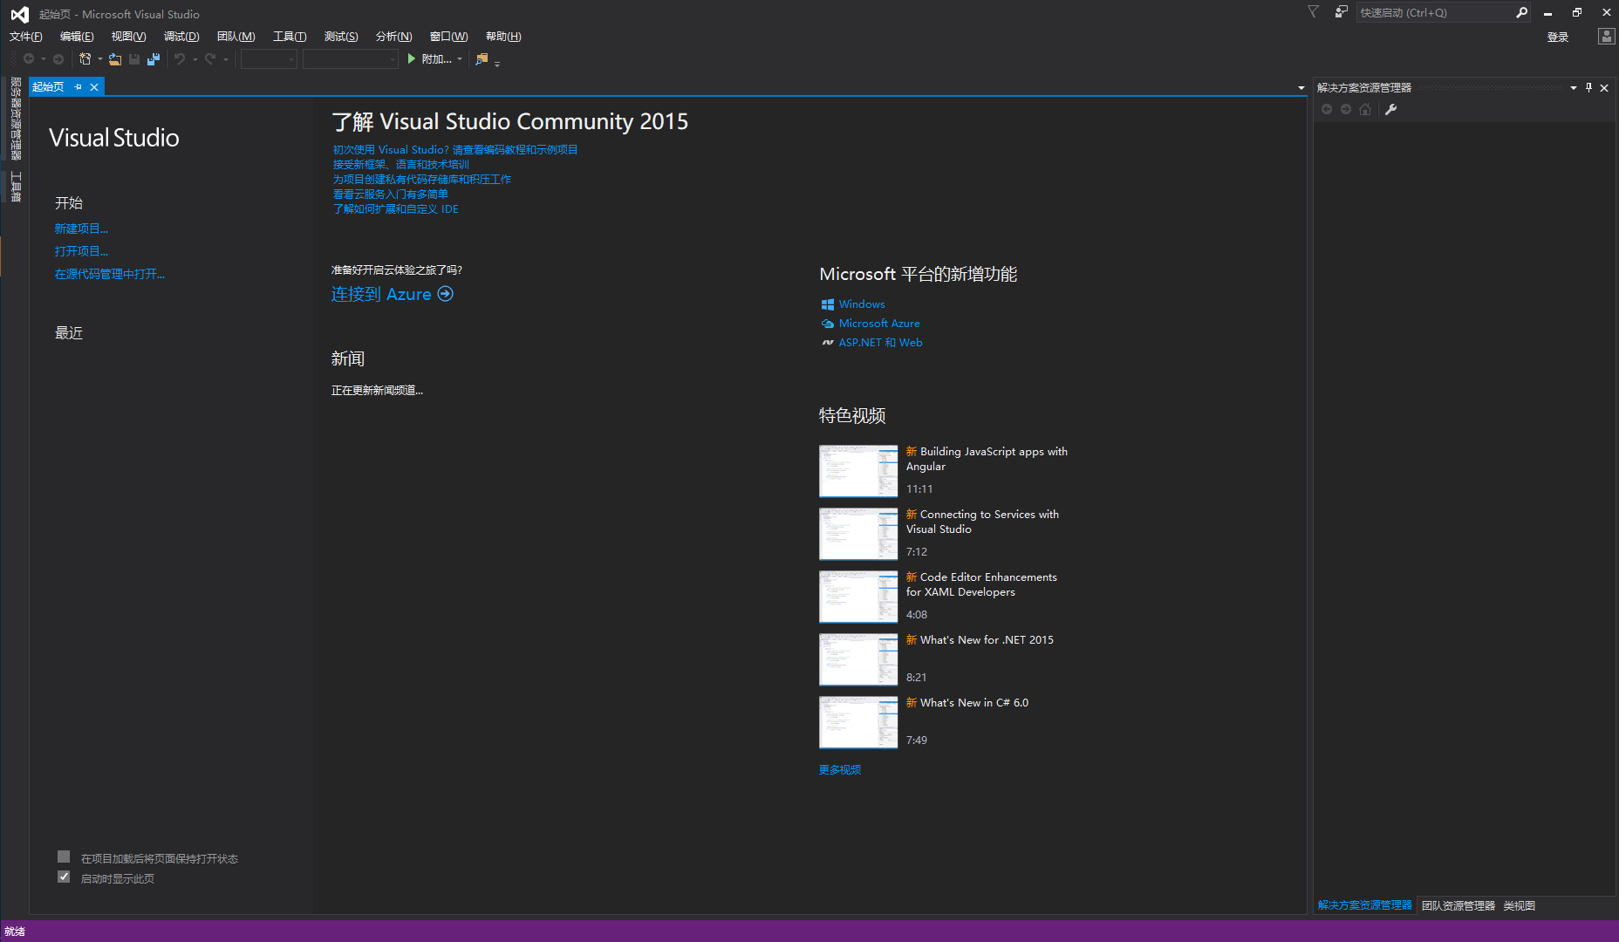This screenshot has width=1619, height=942.
Task: Open the 文件(F) menu
Action: 26,37
